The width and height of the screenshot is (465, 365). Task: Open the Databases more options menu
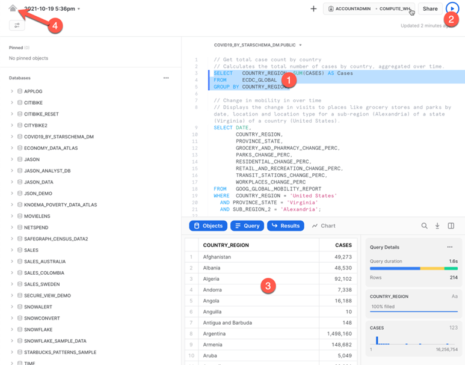click(166, 78)
